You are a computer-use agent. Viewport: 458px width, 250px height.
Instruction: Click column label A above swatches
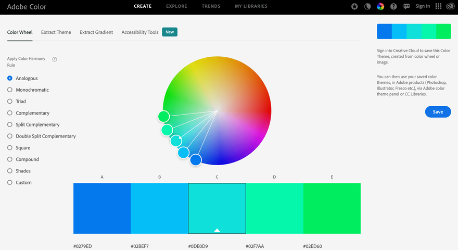(x=102, y=177)
